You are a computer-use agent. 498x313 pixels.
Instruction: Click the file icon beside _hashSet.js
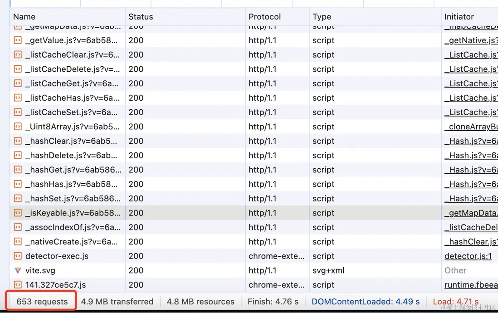18,199
